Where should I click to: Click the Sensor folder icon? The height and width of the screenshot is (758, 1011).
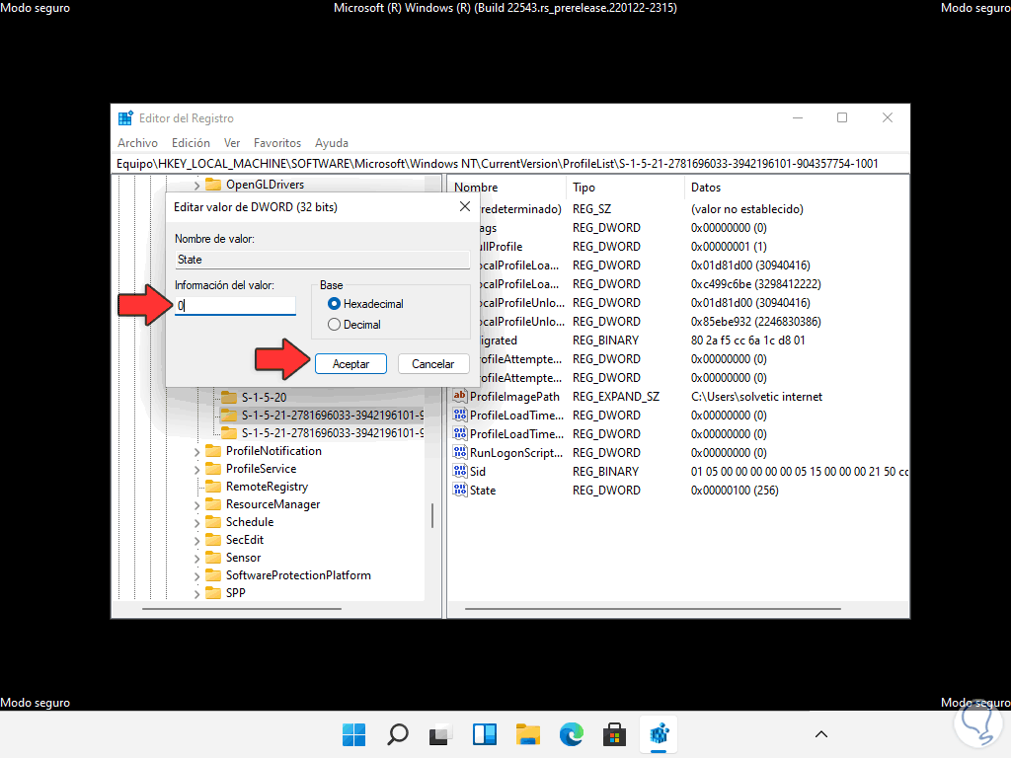click(213, 557)
